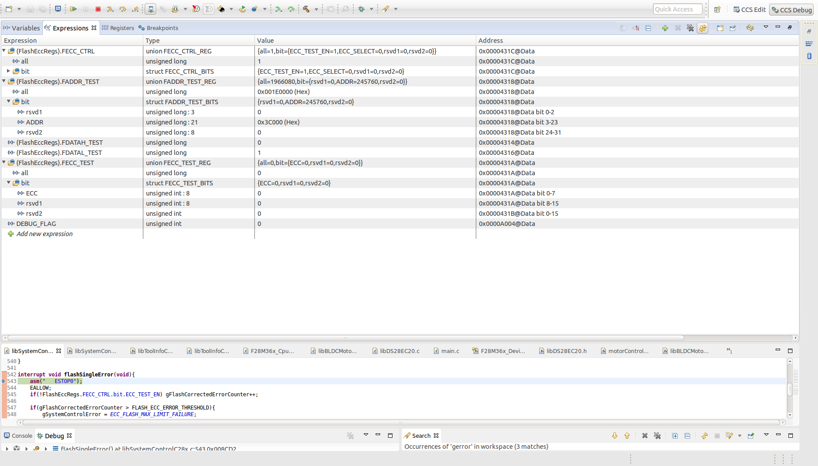The height and width of the screenshot is (466, 818).
Task: Click the Debug bug icon
Action: click(x=362, y=9)
